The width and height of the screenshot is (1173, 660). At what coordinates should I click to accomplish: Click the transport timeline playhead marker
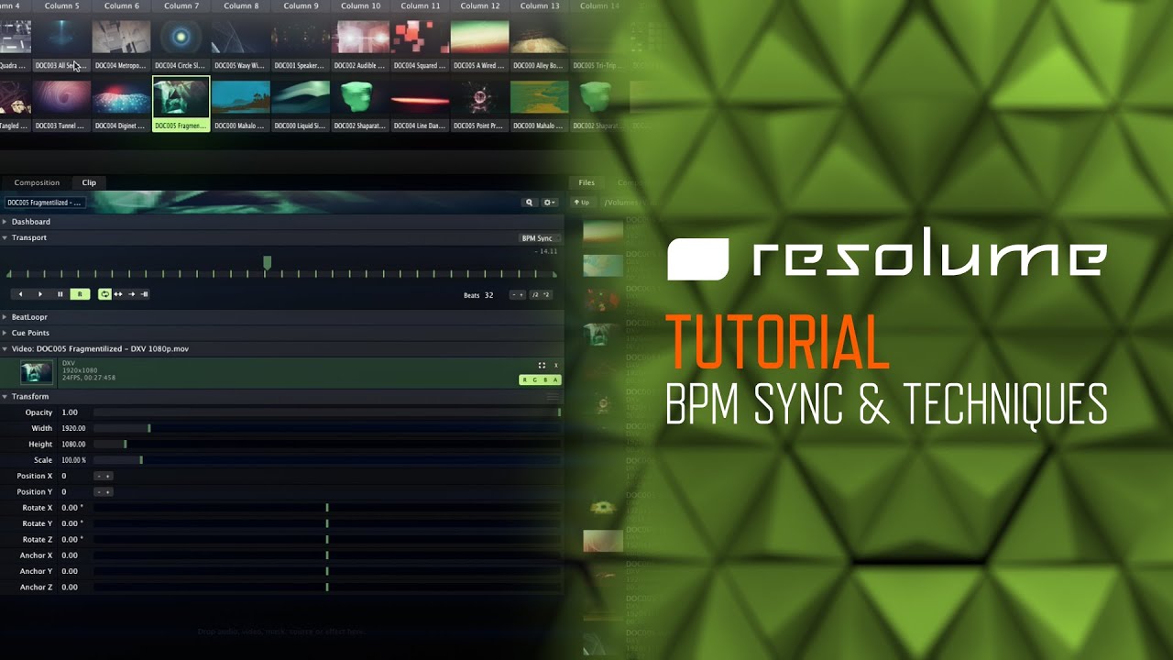[267, 263]
